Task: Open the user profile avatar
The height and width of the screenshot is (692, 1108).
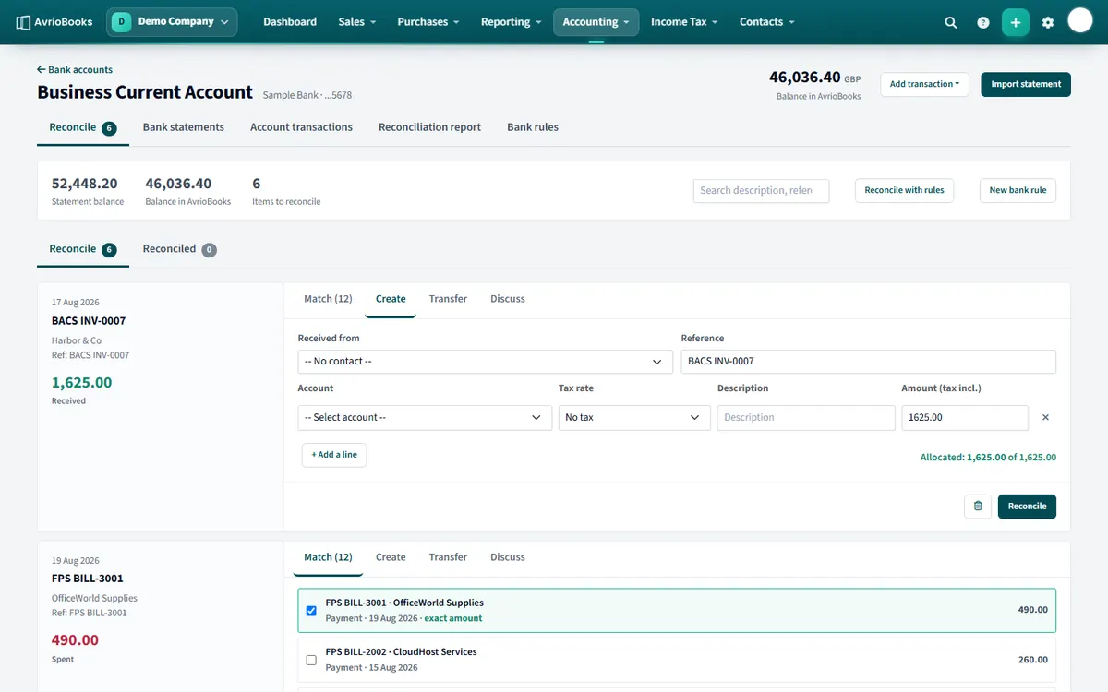Action: point(1080,20)
